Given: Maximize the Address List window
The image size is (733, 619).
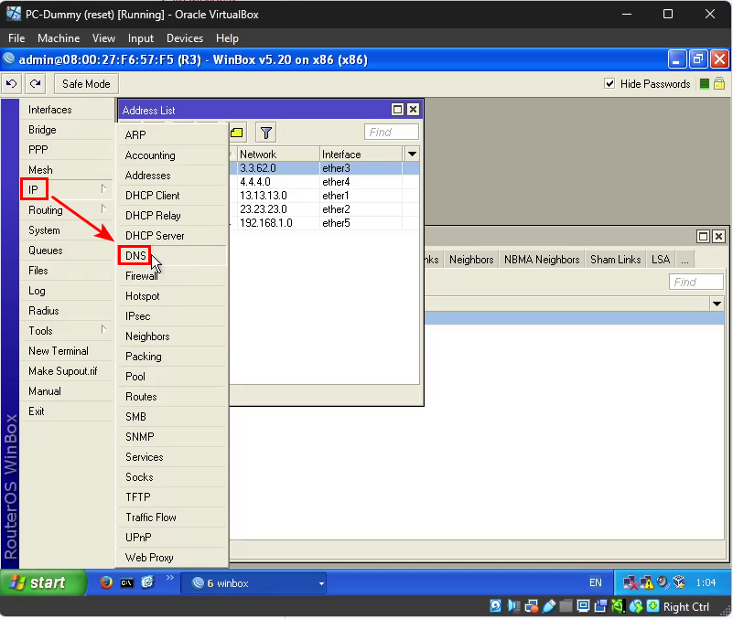Looking at the screenshot, I should [397, 110].
